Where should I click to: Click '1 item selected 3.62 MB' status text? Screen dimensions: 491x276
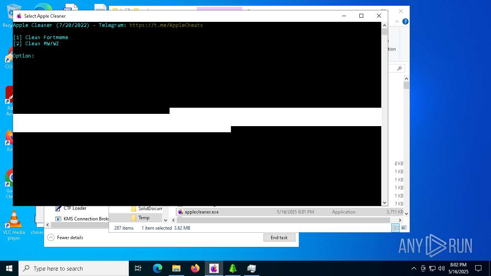[166, 228]
